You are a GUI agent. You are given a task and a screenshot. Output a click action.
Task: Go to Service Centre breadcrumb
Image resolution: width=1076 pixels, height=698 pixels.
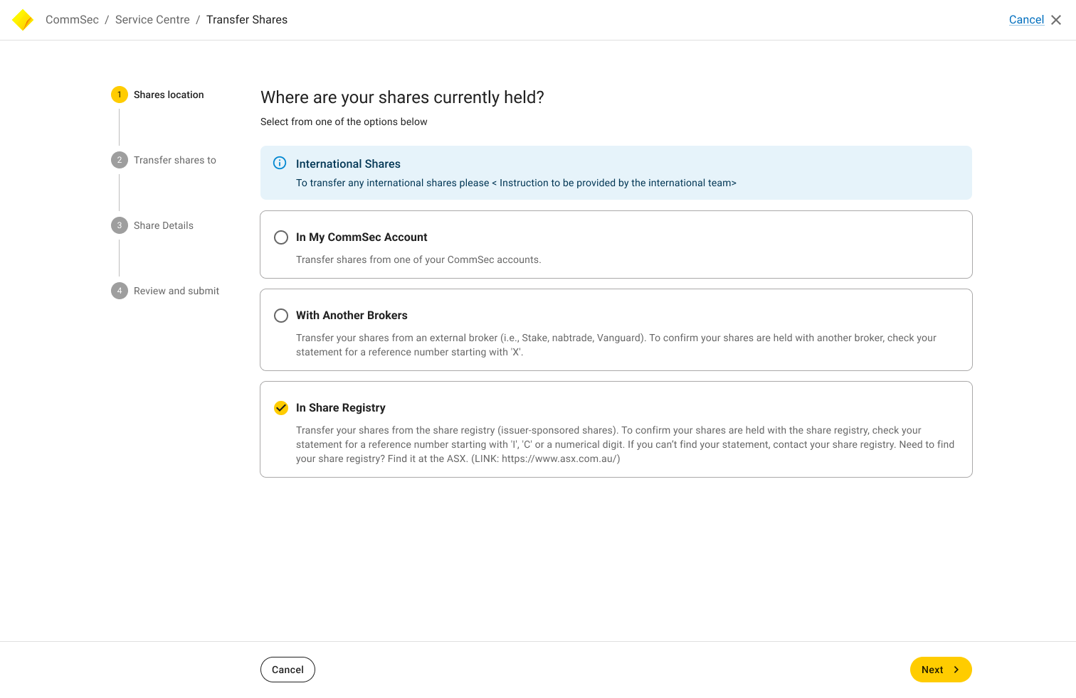(152, 20)
